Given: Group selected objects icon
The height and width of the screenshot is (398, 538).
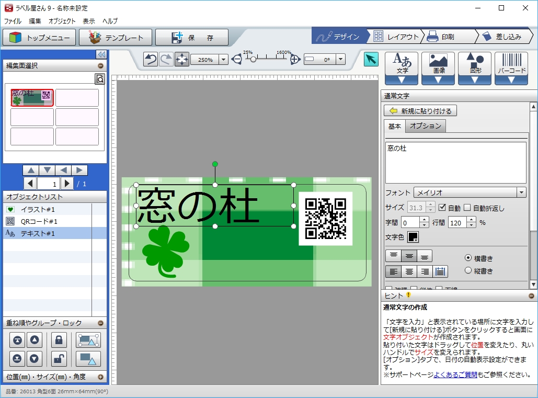Looking at the screenshot, I should [x=88, y=340].
